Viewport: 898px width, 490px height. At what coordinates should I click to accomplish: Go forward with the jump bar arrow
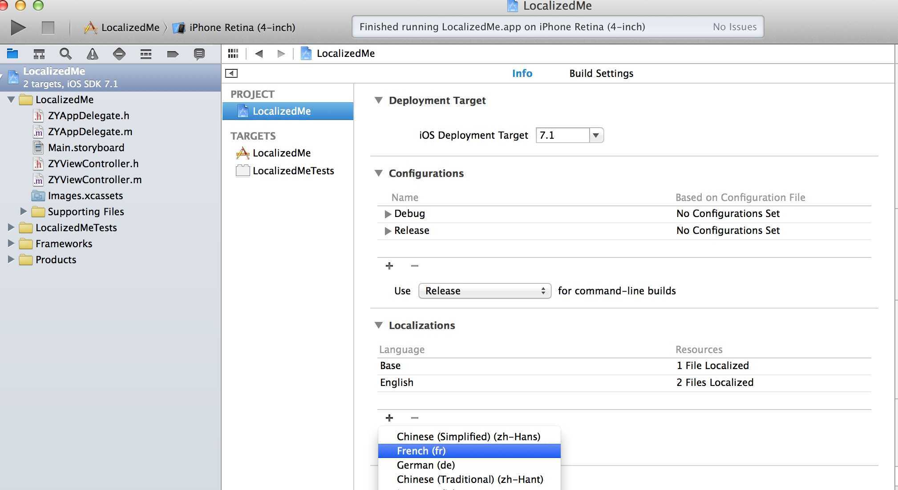click(x=281, y=54)
